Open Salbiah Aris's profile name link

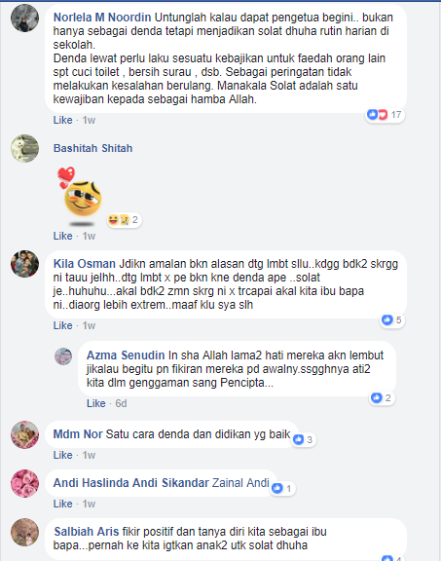[87, 532]
